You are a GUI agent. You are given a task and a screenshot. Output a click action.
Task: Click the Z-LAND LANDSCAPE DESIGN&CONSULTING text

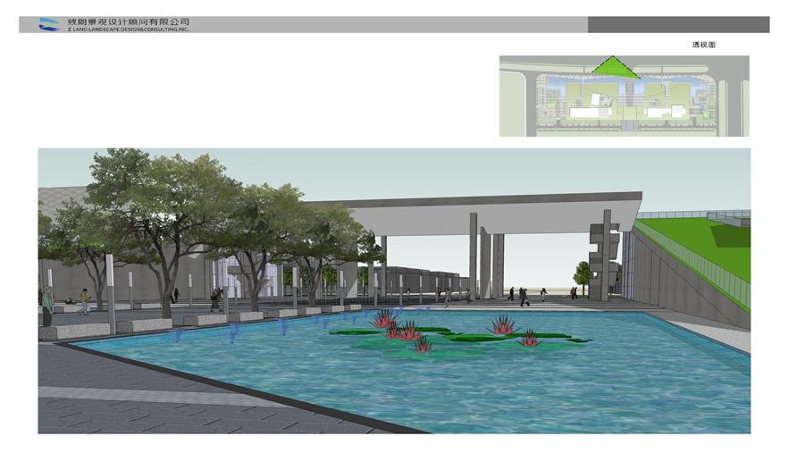click(x=129, y=29)
